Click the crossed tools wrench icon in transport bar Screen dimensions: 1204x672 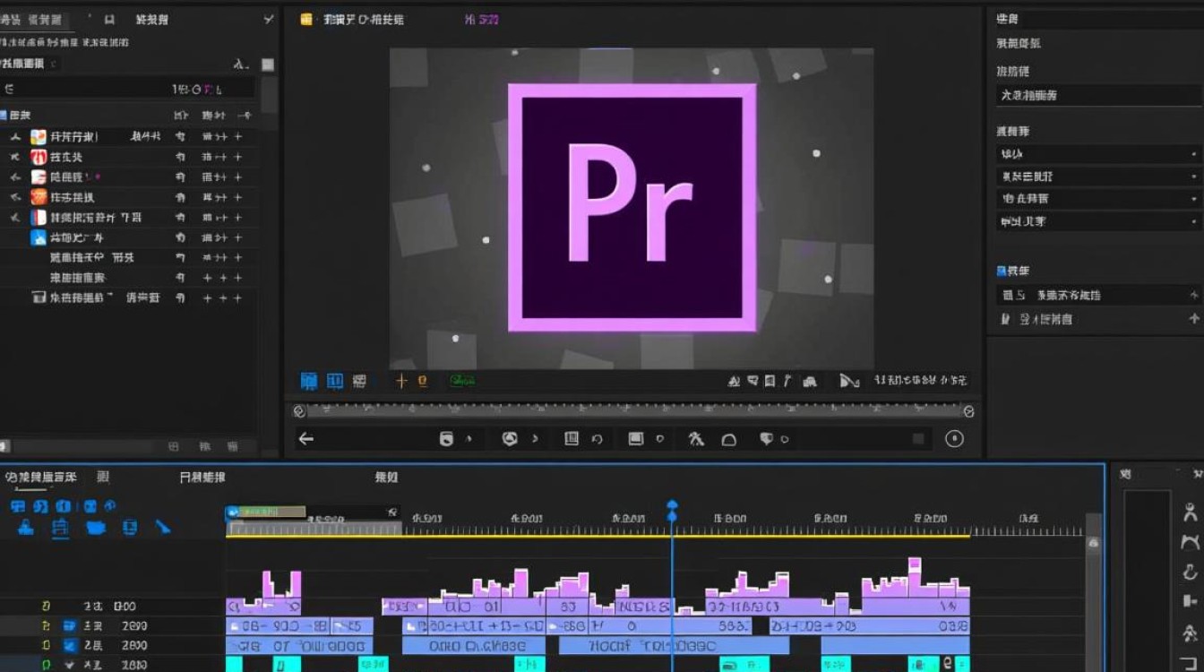click(x=696, y=439)
